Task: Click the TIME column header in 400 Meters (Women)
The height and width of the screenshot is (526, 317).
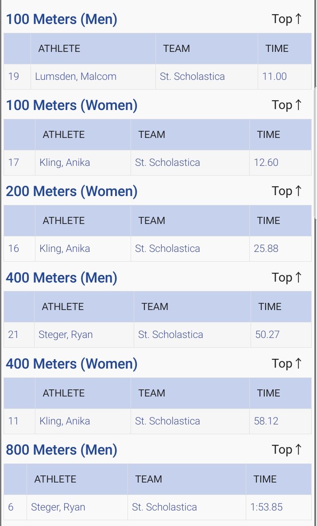Action: pyautogui.click(x=268, y=393)
